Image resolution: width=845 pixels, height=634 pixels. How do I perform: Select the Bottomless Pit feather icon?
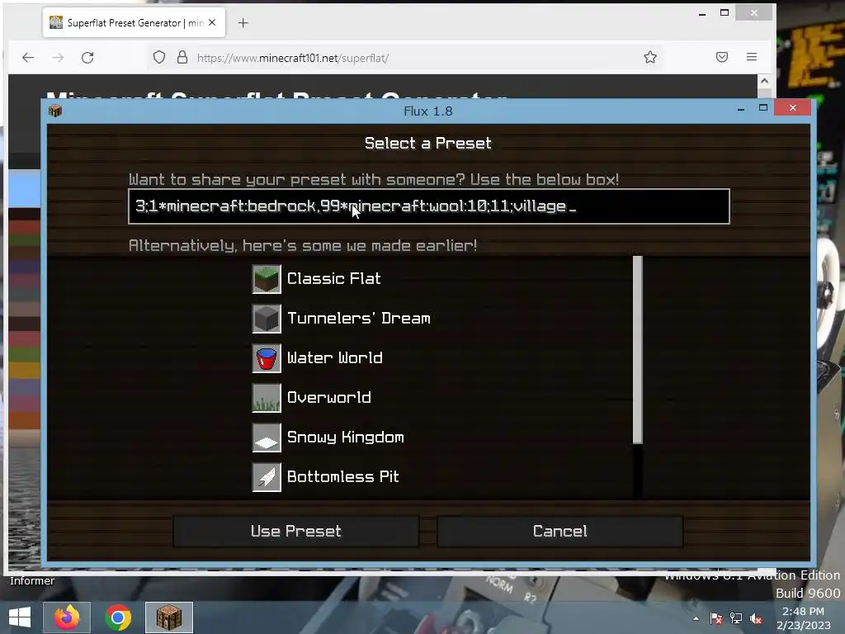267,477
